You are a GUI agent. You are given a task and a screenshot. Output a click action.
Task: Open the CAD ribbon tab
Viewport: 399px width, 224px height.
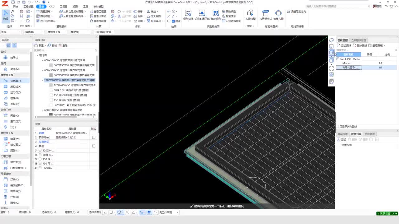pyautogui.click(x=52, y=7)
